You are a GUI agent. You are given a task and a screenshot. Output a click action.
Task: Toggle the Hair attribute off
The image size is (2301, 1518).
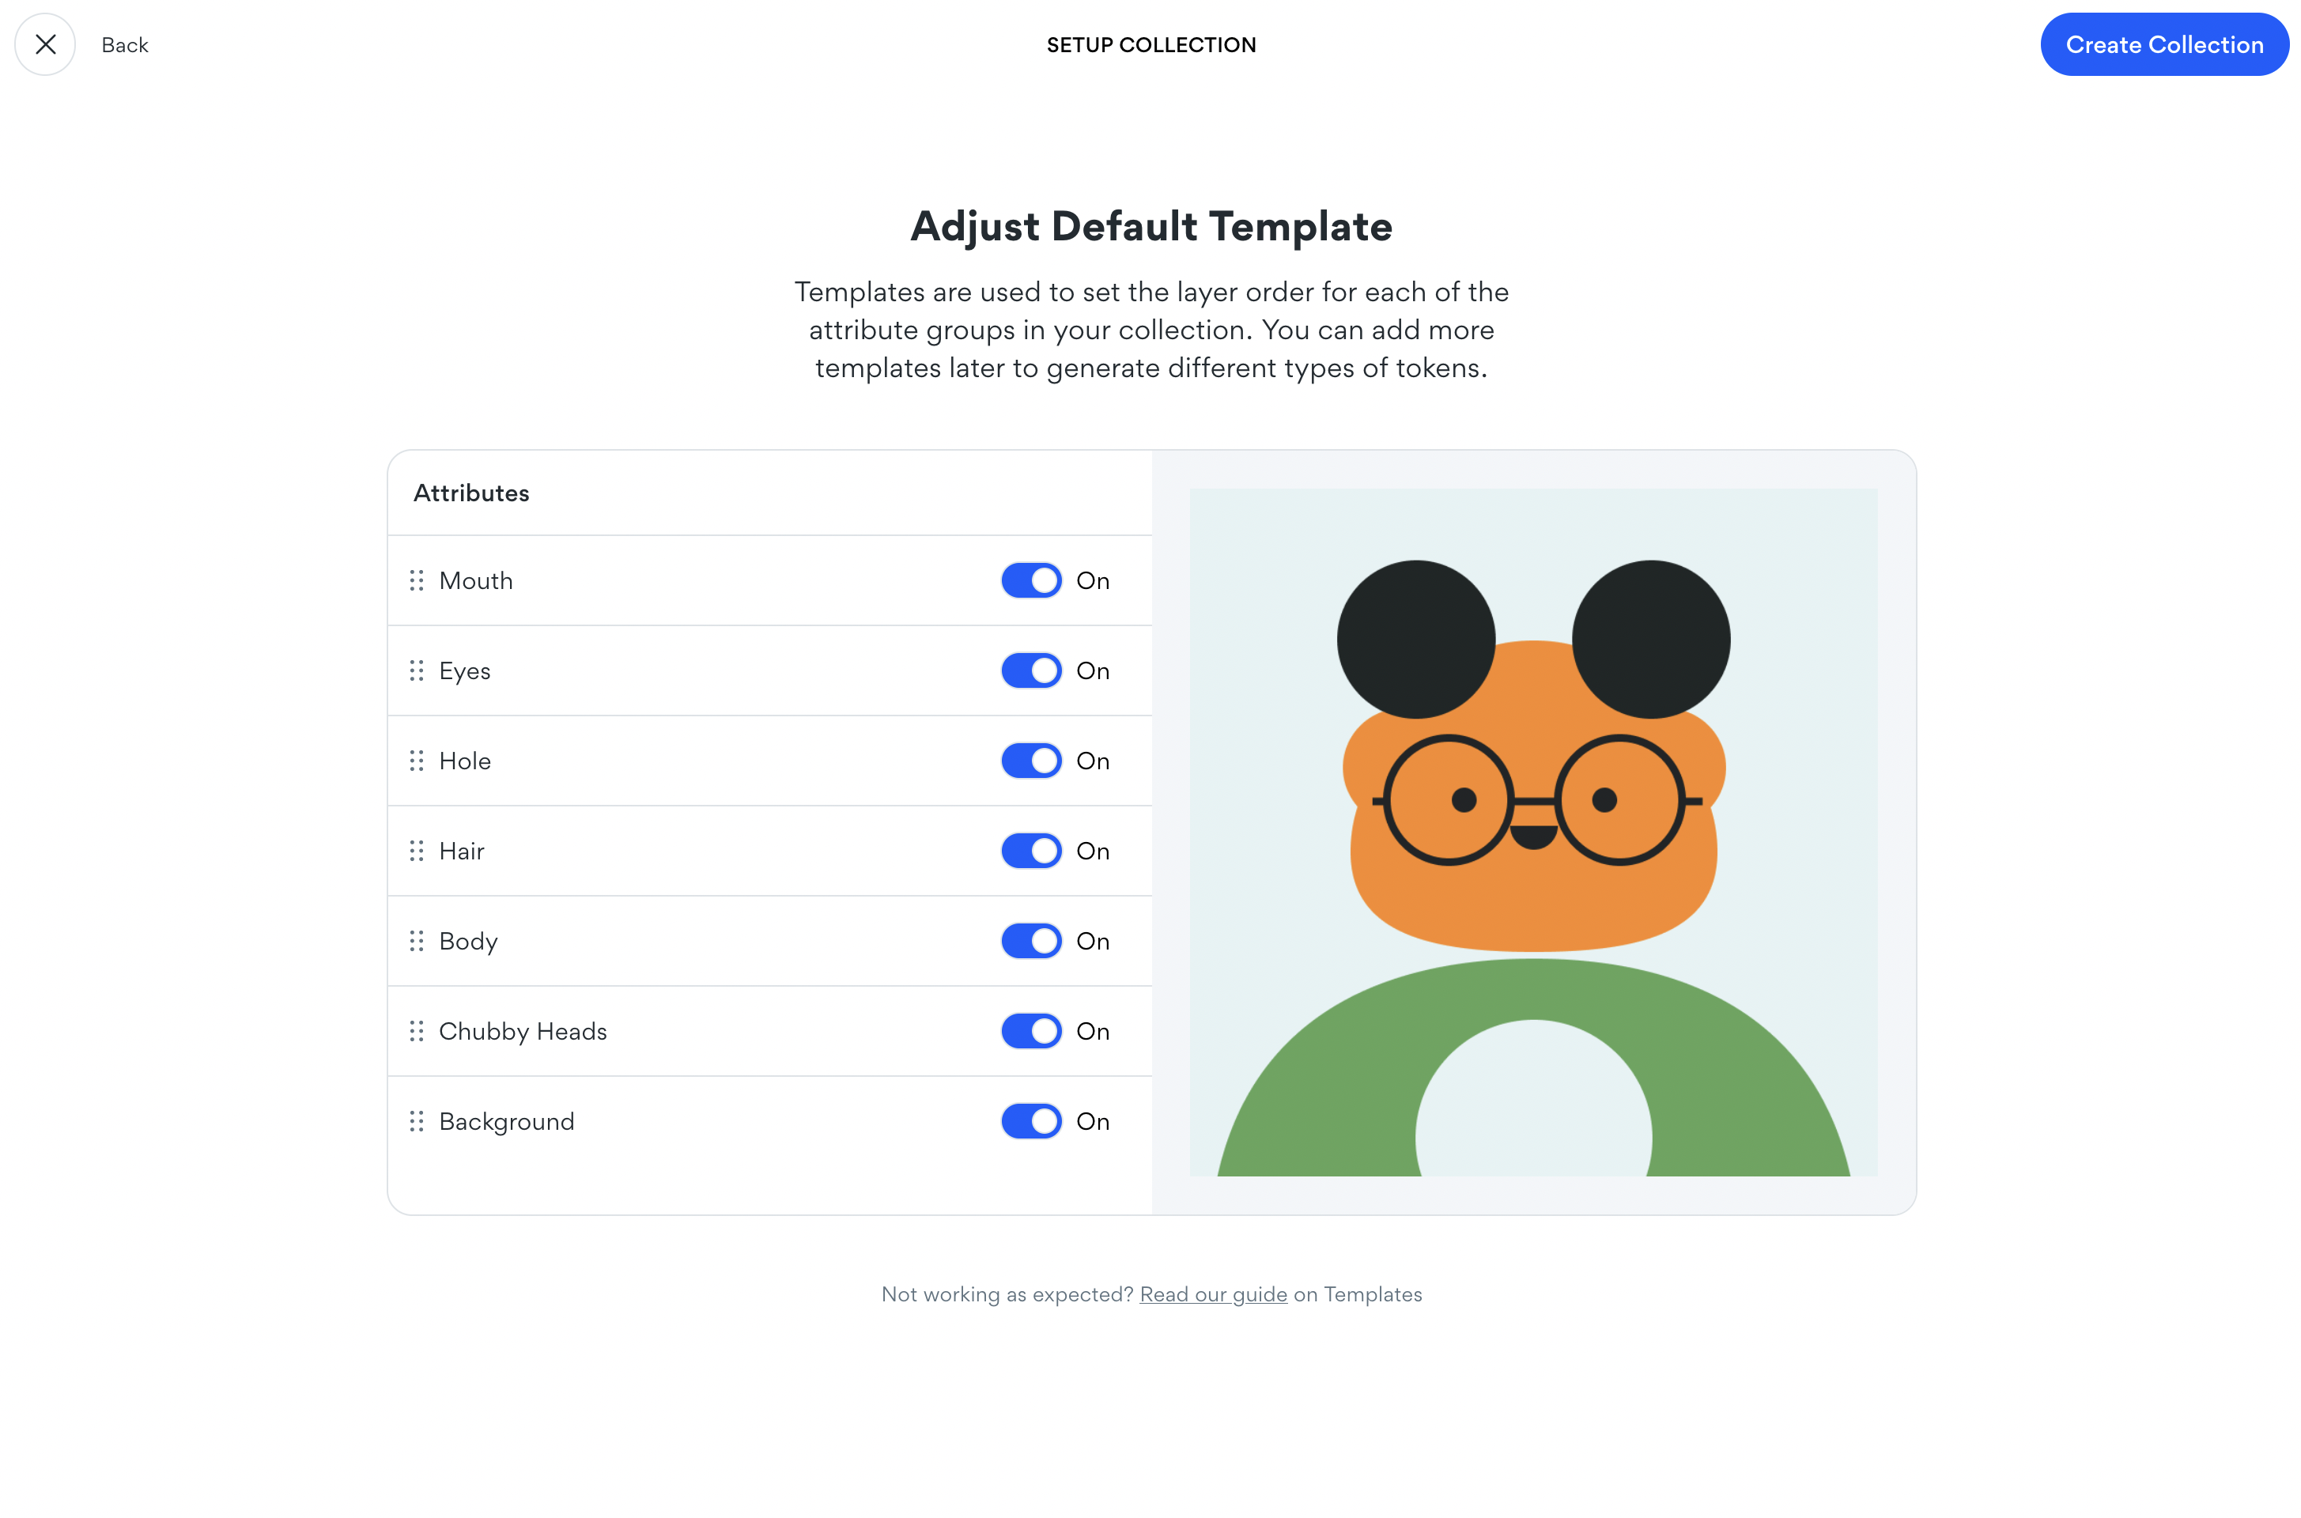(1031, 850)
